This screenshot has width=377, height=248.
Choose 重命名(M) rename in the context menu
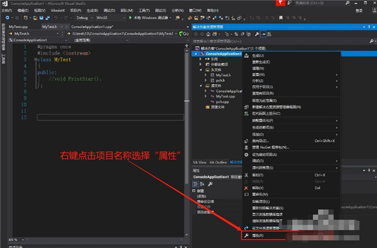click(x=291, y=194)
